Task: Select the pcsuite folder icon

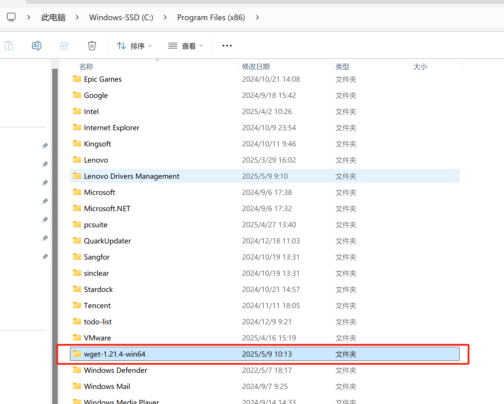Action: tap(77, 224)
